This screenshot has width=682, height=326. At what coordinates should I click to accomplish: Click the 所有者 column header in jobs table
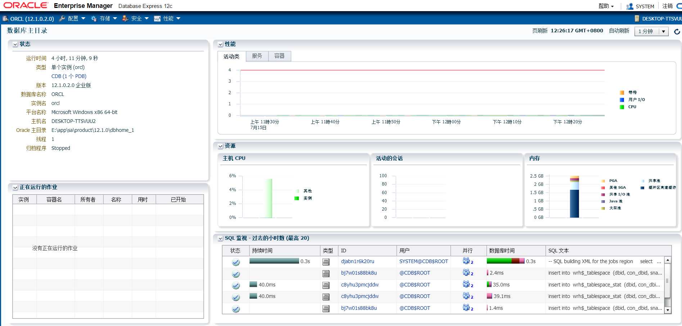[89, 199]
